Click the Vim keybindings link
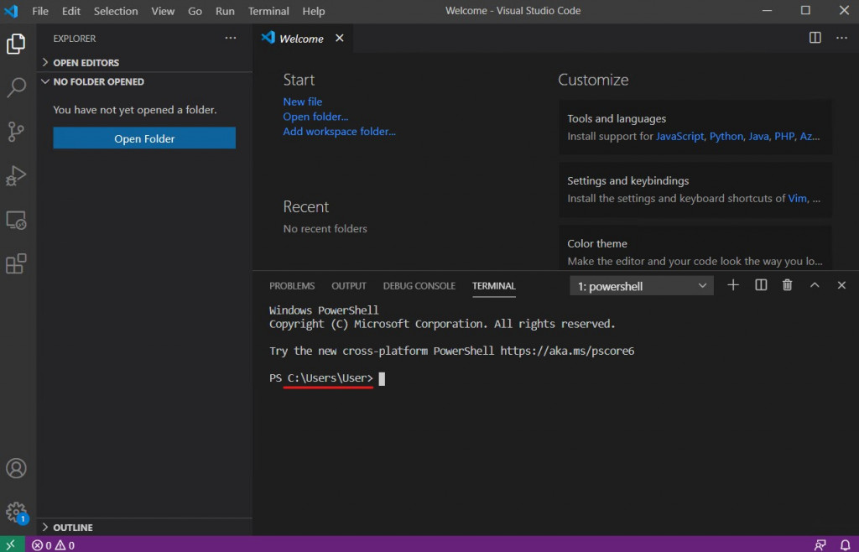The height and width of the screenshot is (552, 859). pyautogui.click(x=797, y=198)
